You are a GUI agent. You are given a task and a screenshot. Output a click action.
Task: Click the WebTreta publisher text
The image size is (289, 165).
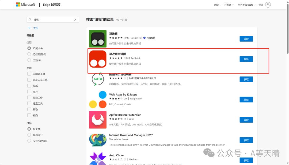point(133,159)
